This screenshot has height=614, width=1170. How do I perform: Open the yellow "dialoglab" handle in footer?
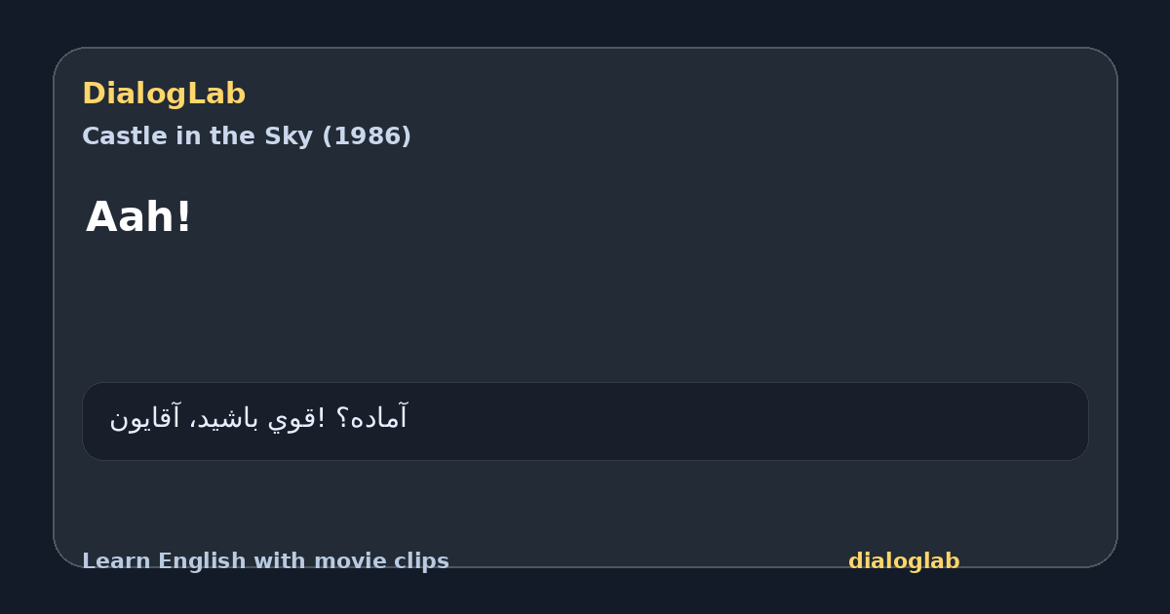tap(904, 561)
